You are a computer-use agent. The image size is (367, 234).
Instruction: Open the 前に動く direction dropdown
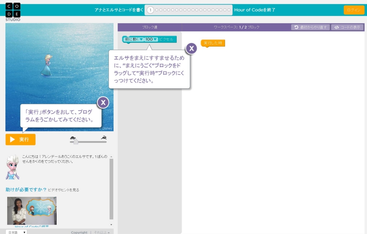(x=134, y=39)
